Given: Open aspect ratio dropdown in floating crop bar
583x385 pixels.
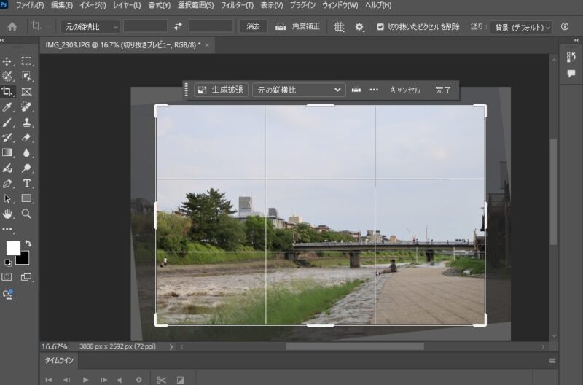Looking at the screenshot, I should [298, 90].
